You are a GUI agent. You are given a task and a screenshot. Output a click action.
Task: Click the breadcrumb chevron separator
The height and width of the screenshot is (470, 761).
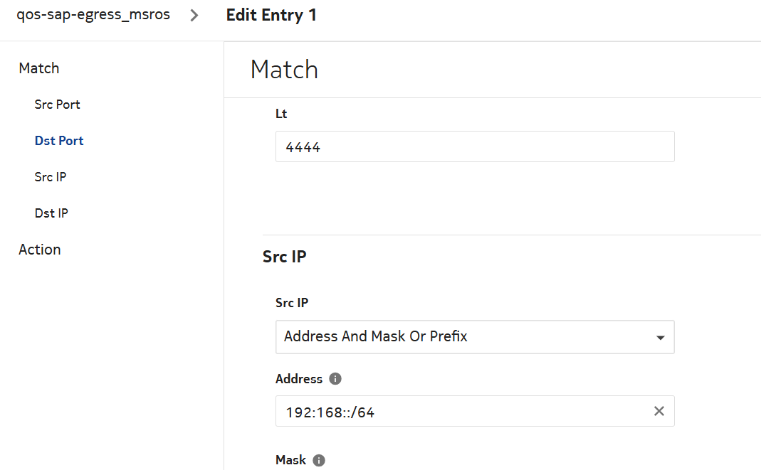coord(195,16)
